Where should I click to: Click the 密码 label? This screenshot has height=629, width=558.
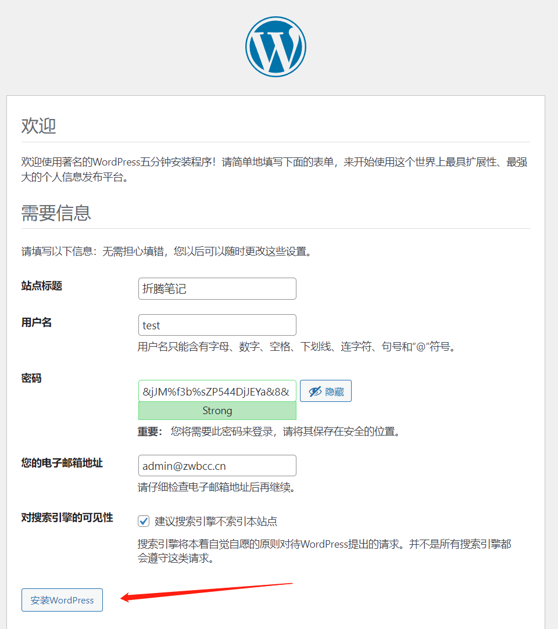(31, 378)
